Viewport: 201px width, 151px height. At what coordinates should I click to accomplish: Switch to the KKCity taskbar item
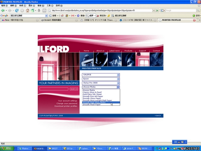pyautogui.click(x=70, y=148)
